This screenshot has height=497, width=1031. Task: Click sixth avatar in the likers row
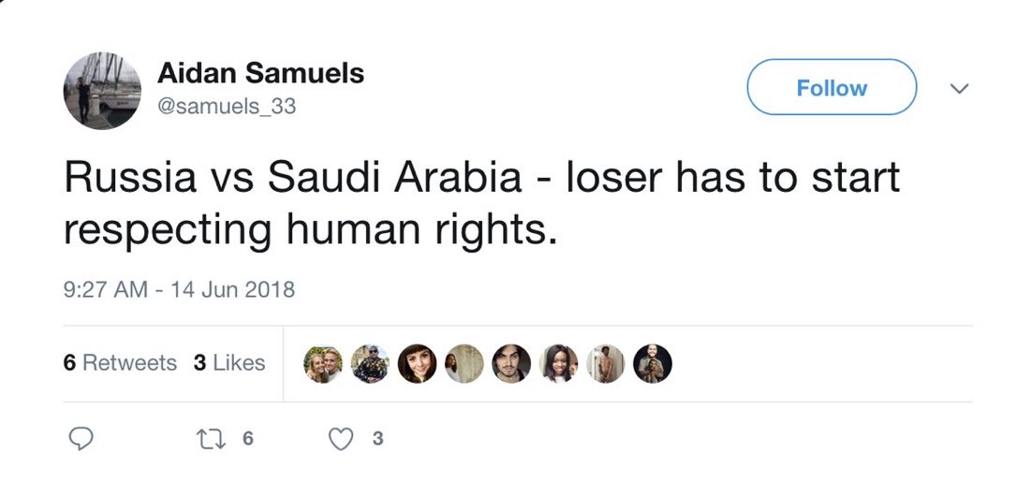[x=559, y=364]
